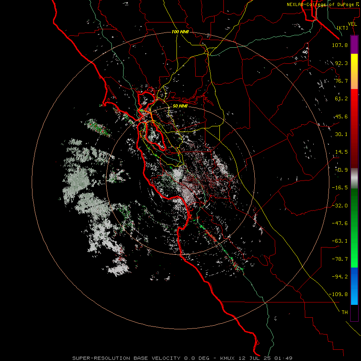Click the 61.2 legend value
This screenshot has height=361, width=361.
341,99
